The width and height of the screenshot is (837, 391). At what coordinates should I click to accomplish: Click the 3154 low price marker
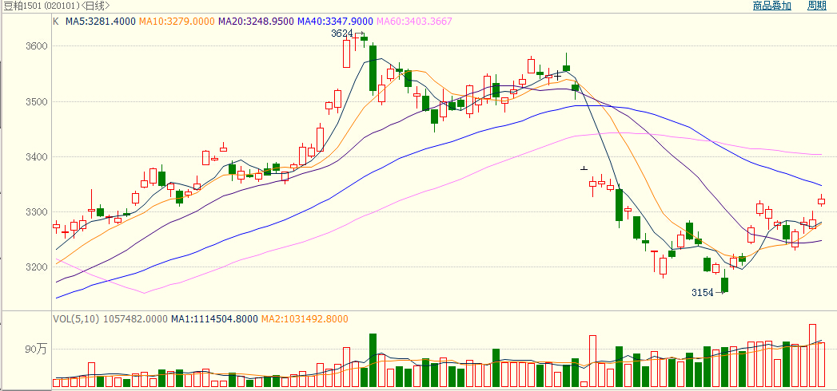tap(702, 293)
